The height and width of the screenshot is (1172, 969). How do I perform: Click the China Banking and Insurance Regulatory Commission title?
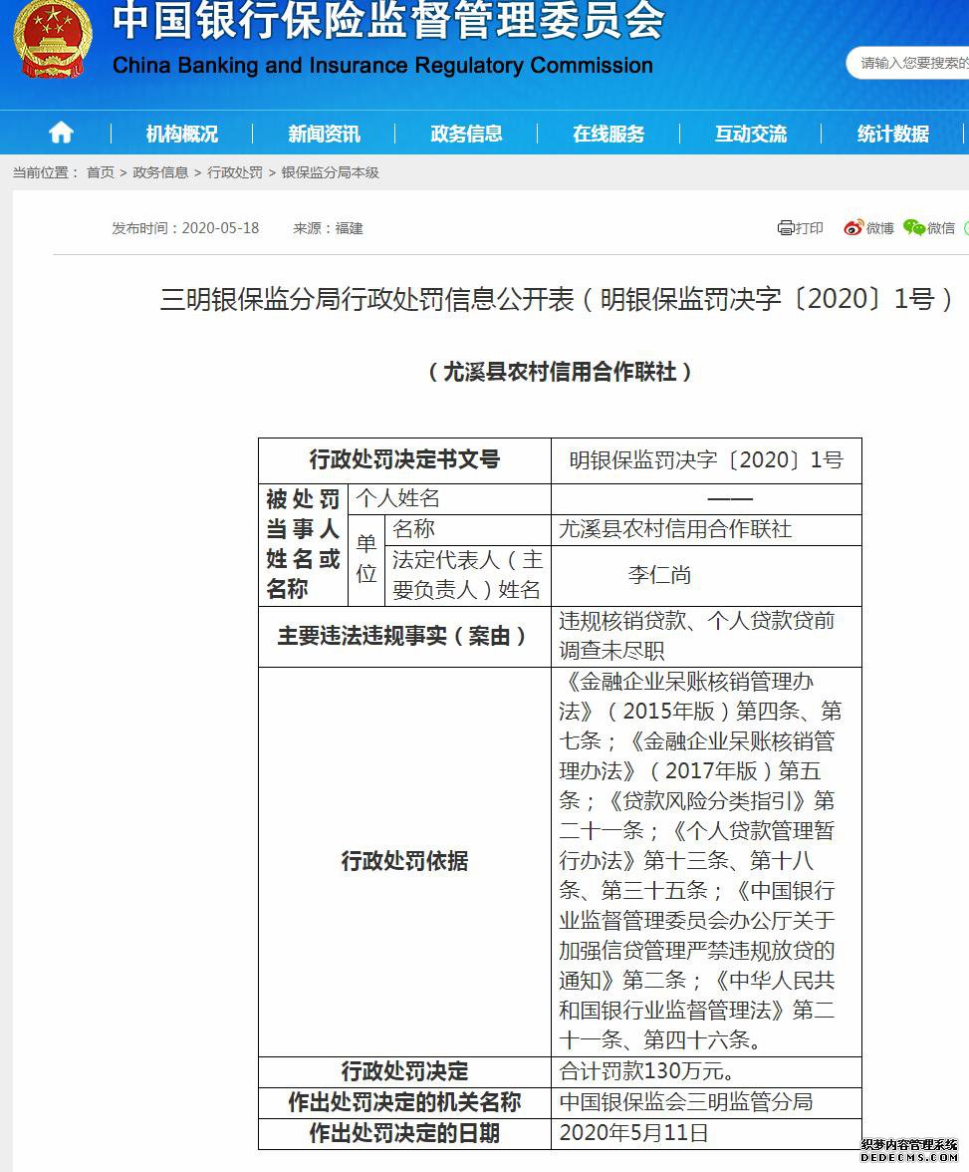(x=382, y=66)
